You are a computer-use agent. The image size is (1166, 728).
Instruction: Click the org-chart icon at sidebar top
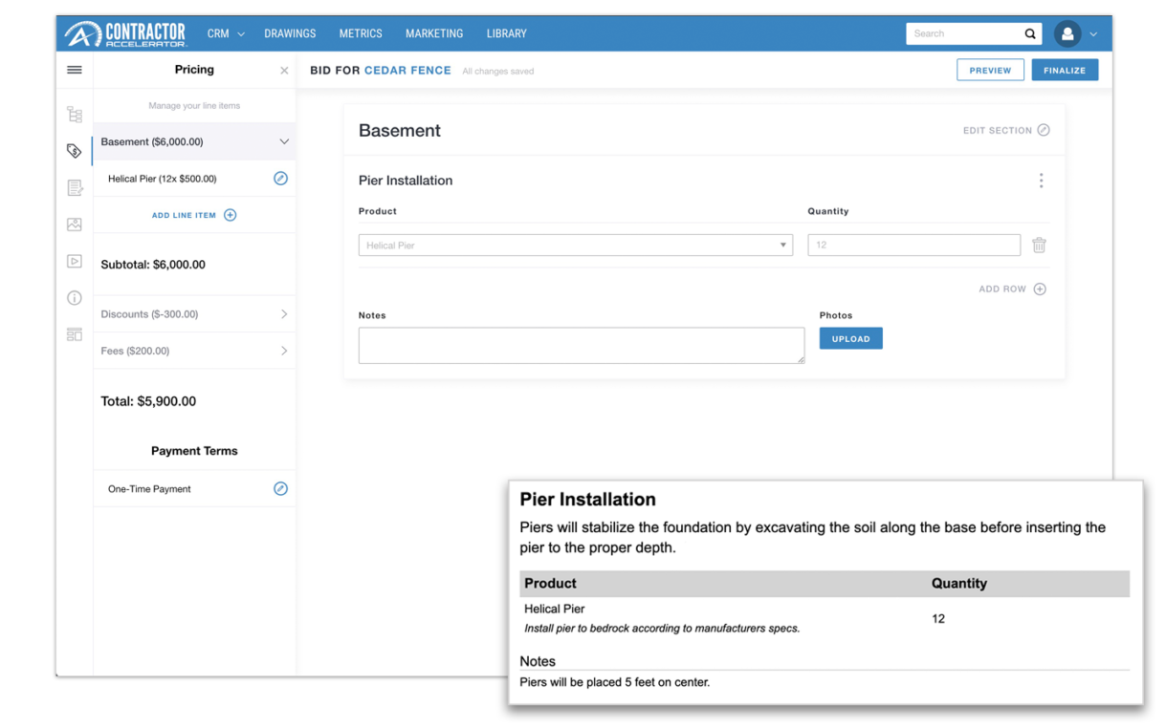[75, 113]
